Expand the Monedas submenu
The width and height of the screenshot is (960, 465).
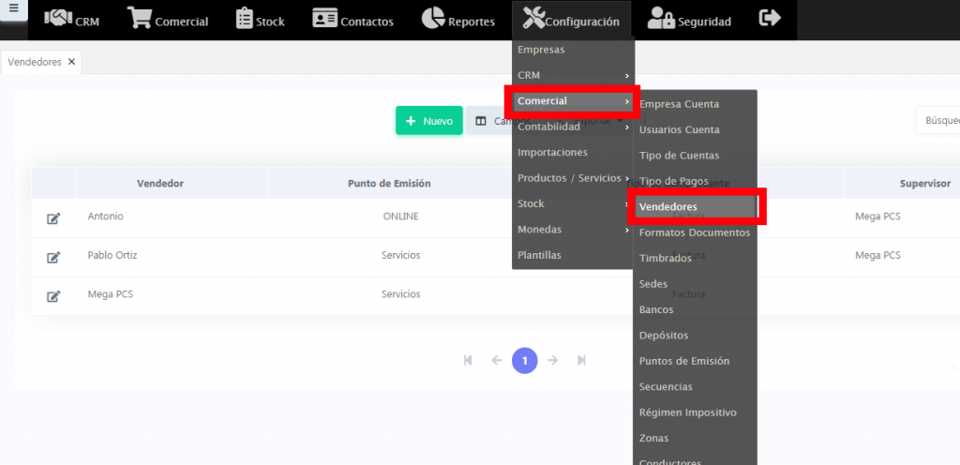pos(572,230)
